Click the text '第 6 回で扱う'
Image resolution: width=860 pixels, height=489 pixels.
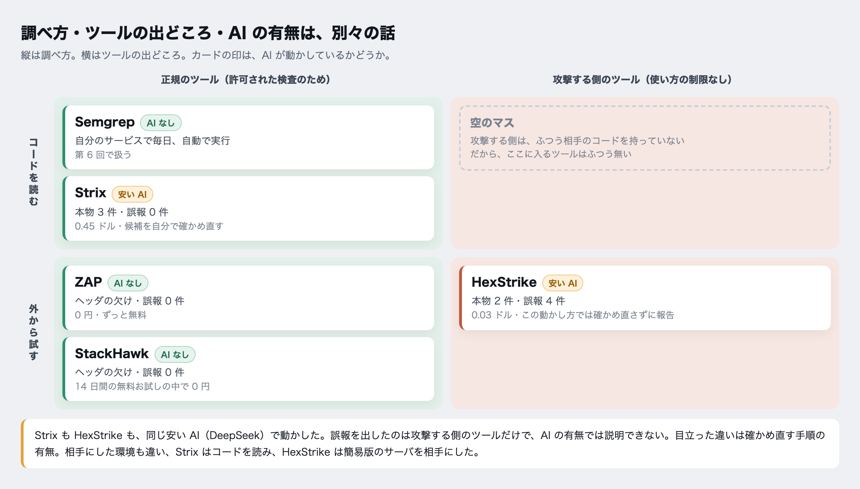click(103, 155)
